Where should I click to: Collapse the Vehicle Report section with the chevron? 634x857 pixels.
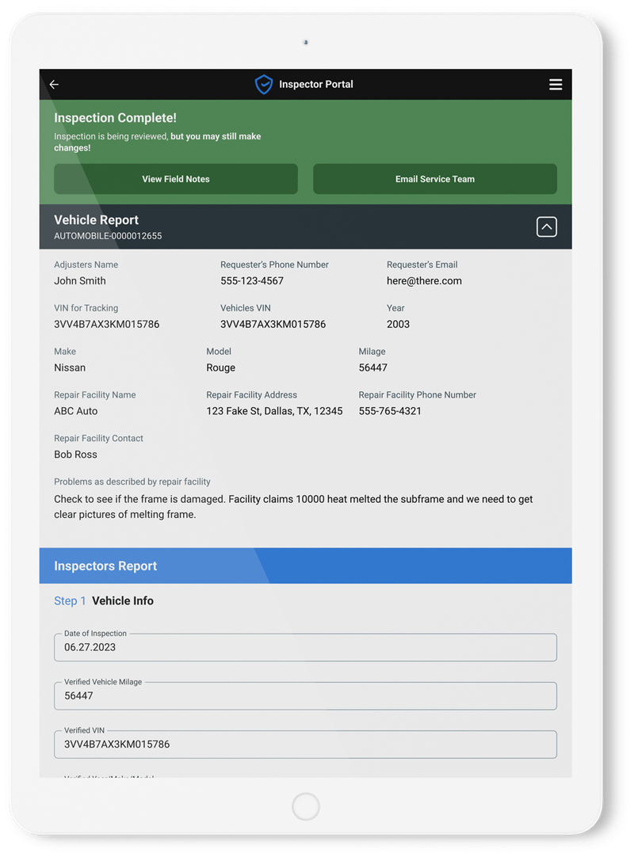(x=546, y=227)
